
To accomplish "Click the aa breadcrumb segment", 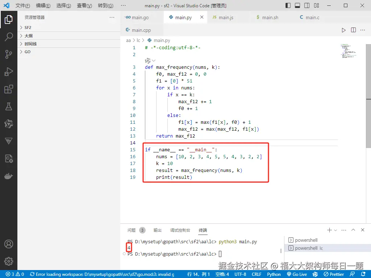I will click(x=128, y=41).
